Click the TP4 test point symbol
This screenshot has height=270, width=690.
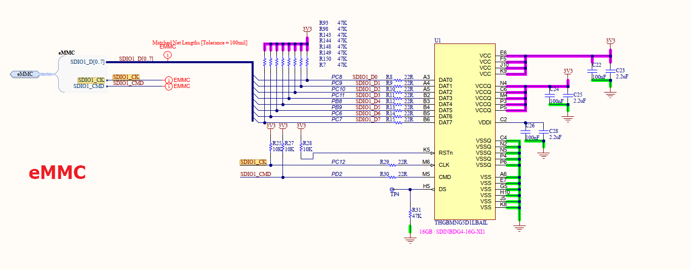[x=392, y=190]
